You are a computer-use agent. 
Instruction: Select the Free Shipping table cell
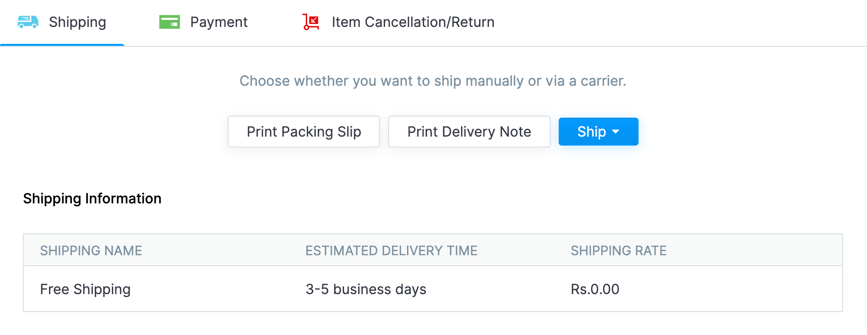85,289
